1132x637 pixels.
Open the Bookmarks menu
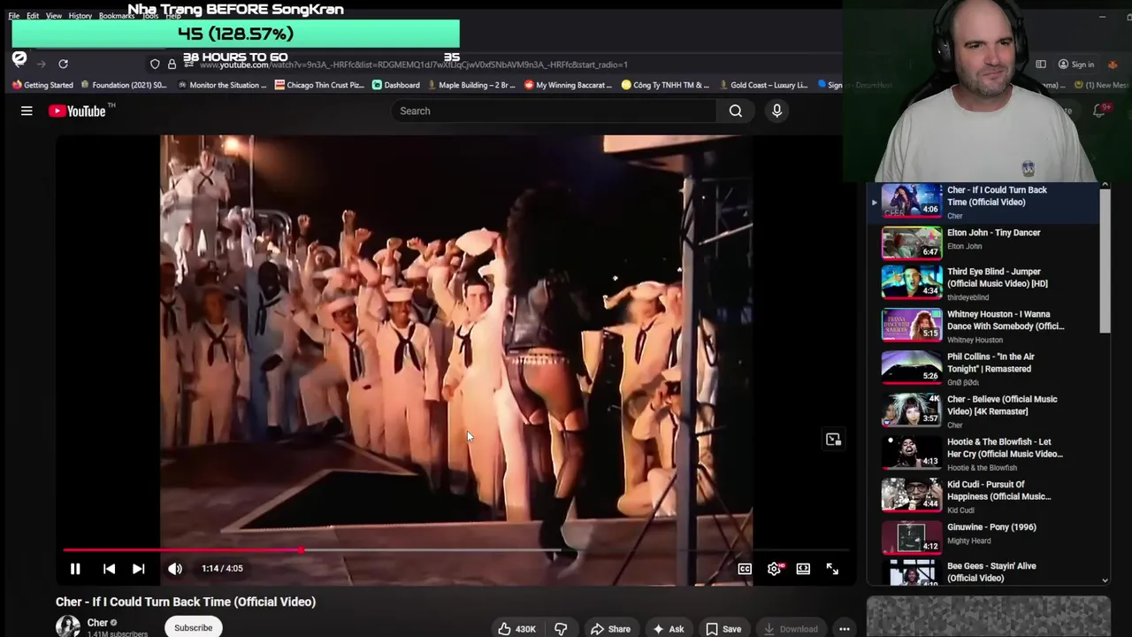117,16
